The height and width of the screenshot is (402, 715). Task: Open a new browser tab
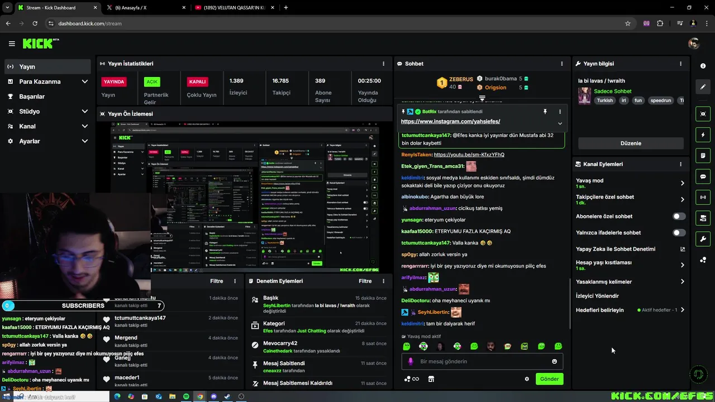pos(286,8)
